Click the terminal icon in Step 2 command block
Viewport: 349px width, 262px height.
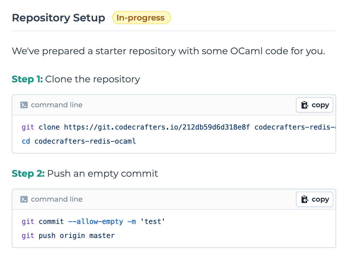click(x=24, y=199)
